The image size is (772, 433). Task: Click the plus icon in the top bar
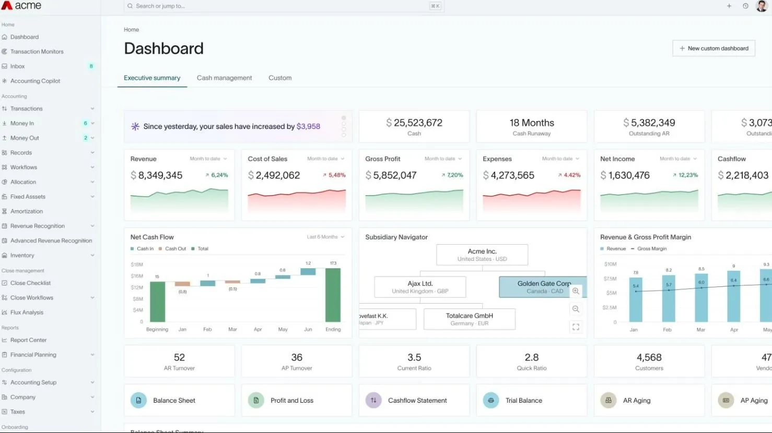tap(729, 6)
